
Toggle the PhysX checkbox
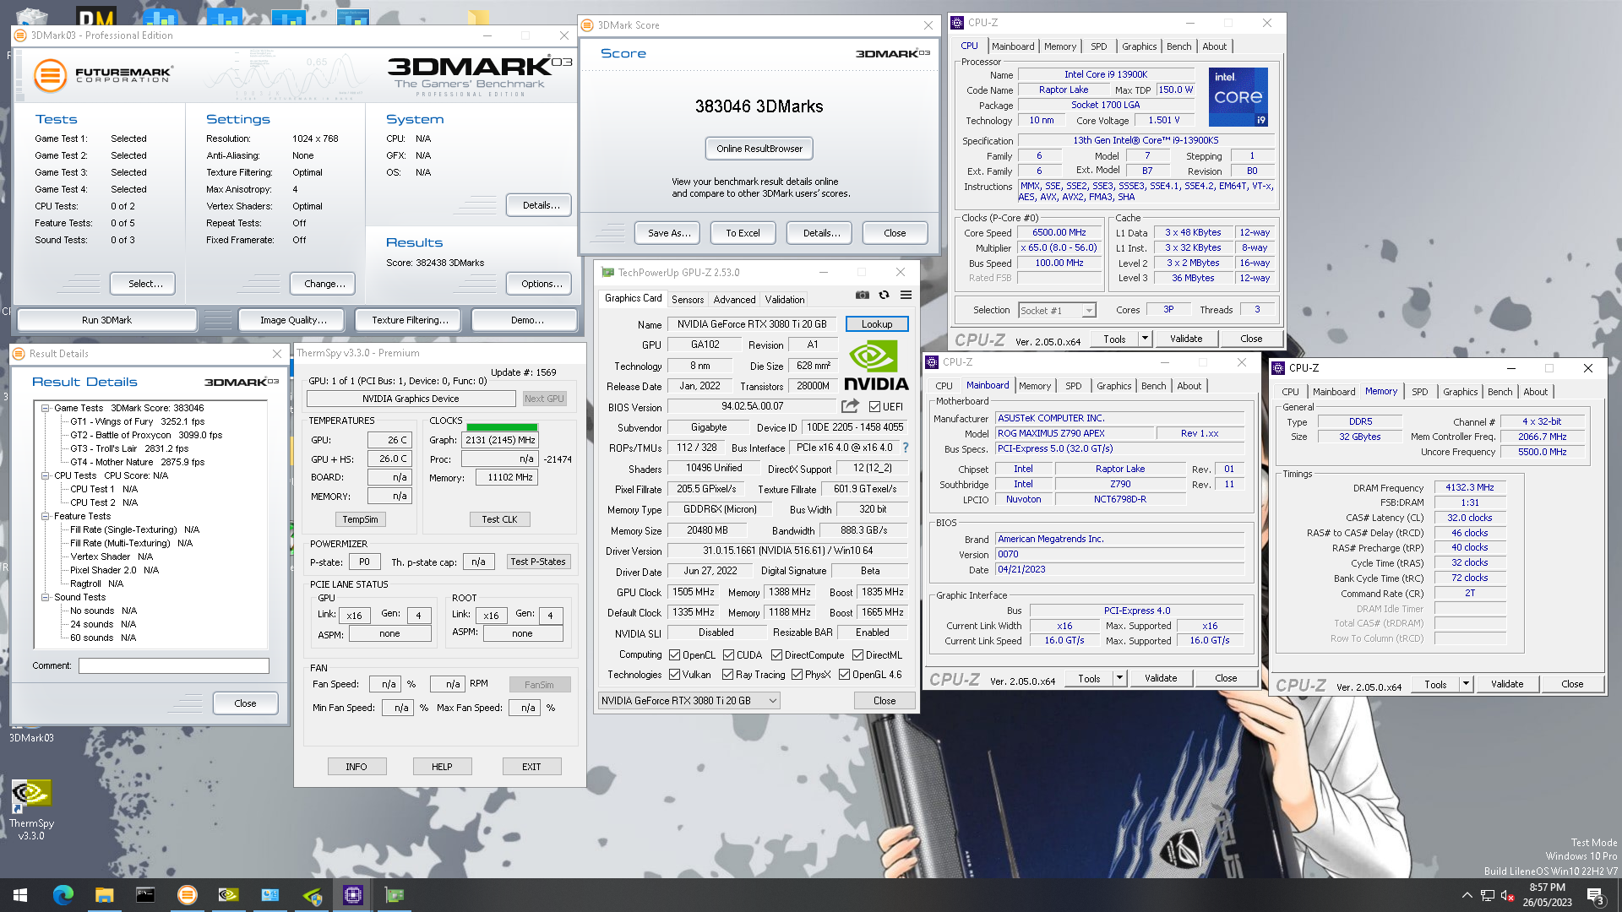pos(797,674)
